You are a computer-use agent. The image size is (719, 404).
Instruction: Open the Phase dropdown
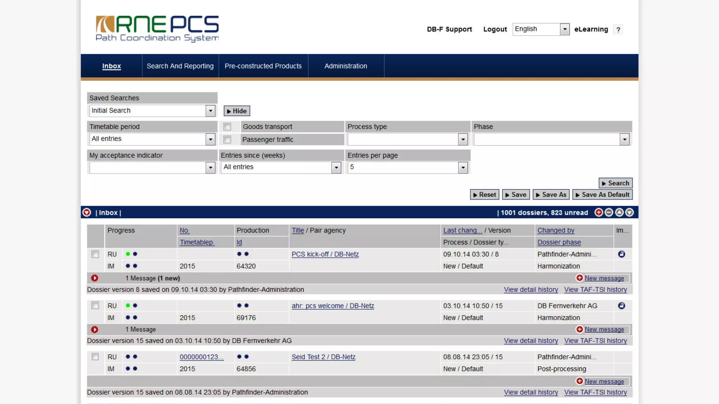624,140
